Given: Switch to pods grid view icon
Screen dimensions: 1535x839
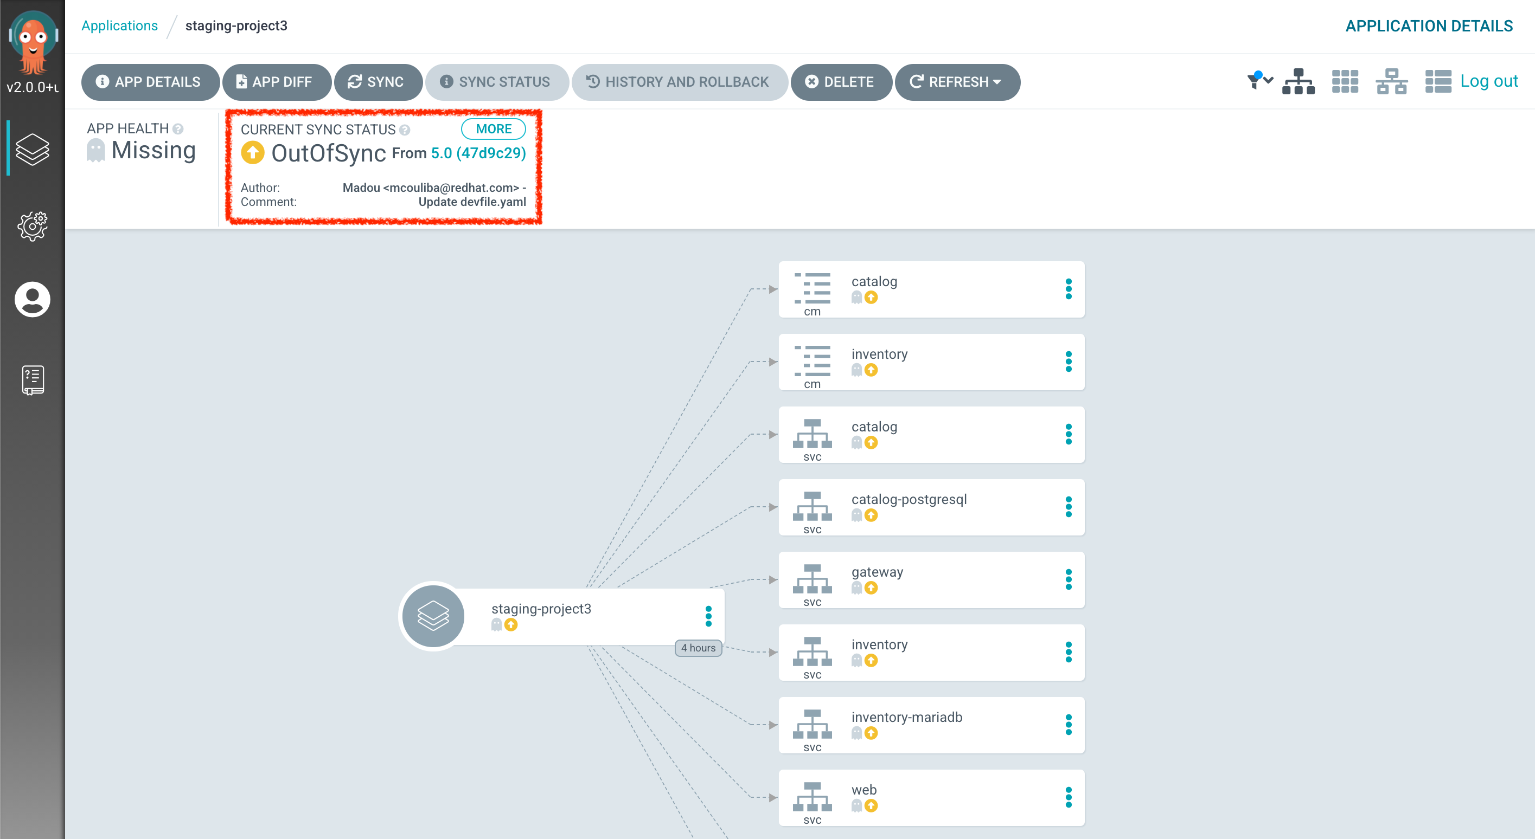Looking at the screenshot, I should coord(1345,82).
